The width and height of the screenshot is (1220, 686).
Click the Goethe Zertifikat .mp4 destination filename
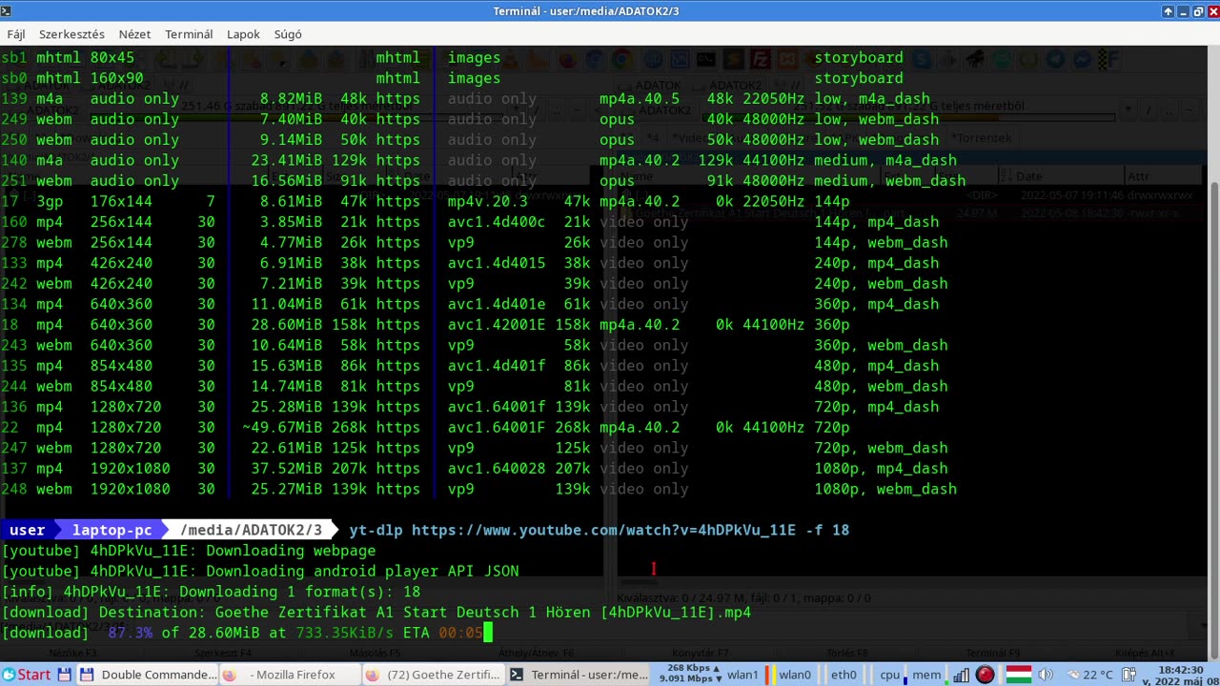[x=482, y=612]
